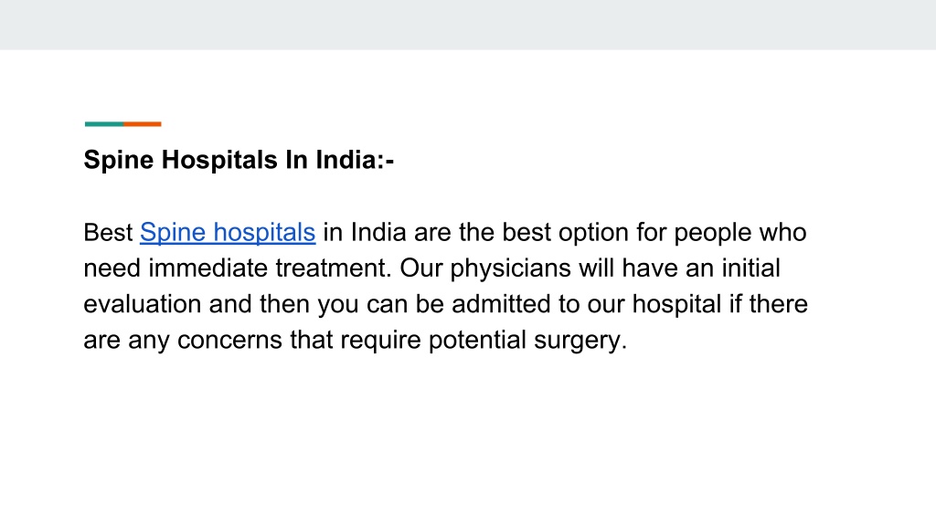Select the teal segment of accent bar
The image size is (936, 526).
click(x=104, y=124)
